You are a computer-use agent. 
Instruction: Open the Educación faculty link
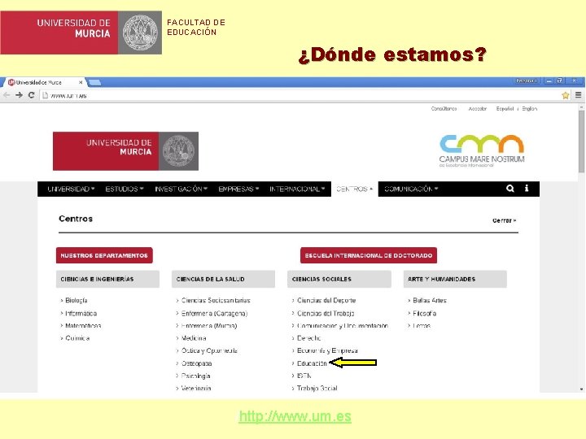click(312, 363)
